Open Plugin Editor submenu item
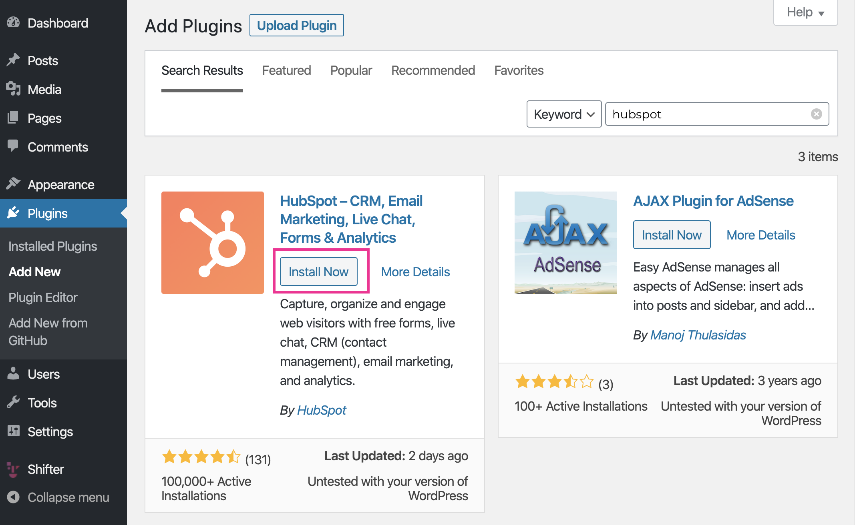This screenshot has width=855, height=525. pyautogui.click(x=43, y=297)
